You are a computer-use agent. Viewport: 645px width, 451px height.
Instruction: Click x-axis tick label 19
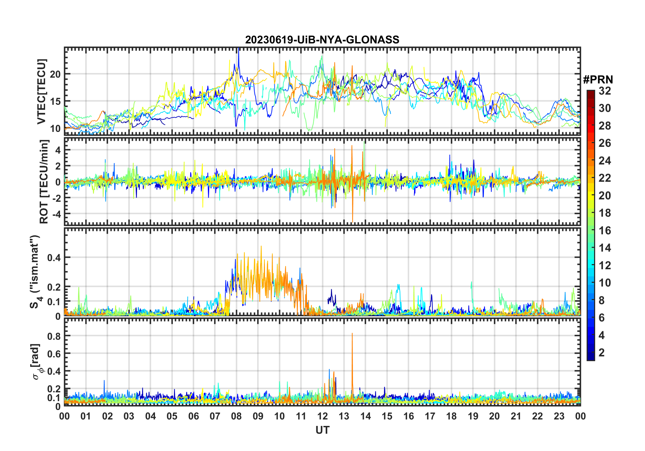(473, 416)
